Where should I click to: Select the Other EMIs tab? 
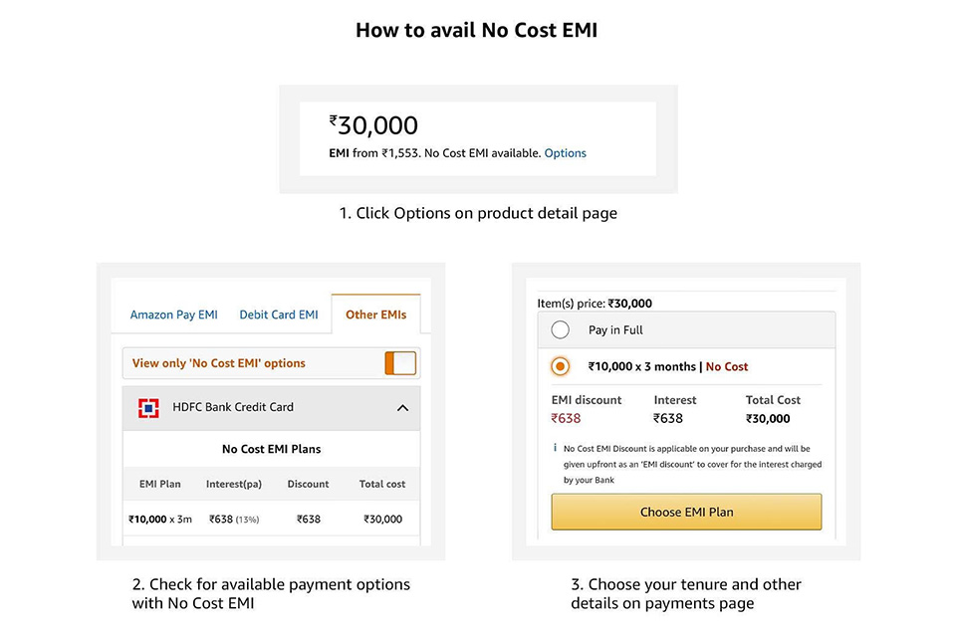[x=375, y=315]
